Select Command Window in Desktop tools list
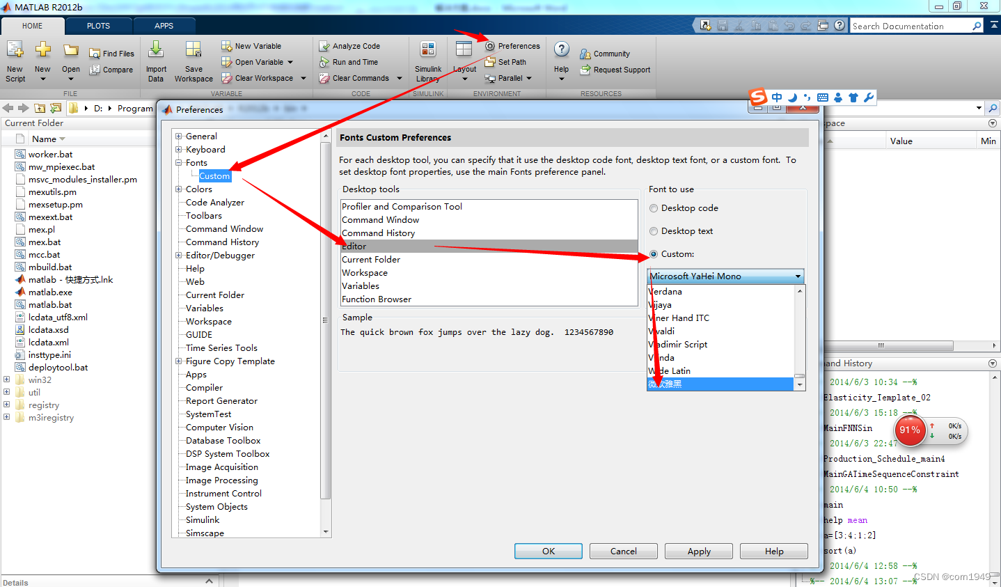Screen dimensions: 1001x587 tap(489, 220)
